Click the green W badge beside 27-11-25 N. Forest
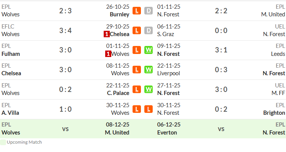 point(149,89)
